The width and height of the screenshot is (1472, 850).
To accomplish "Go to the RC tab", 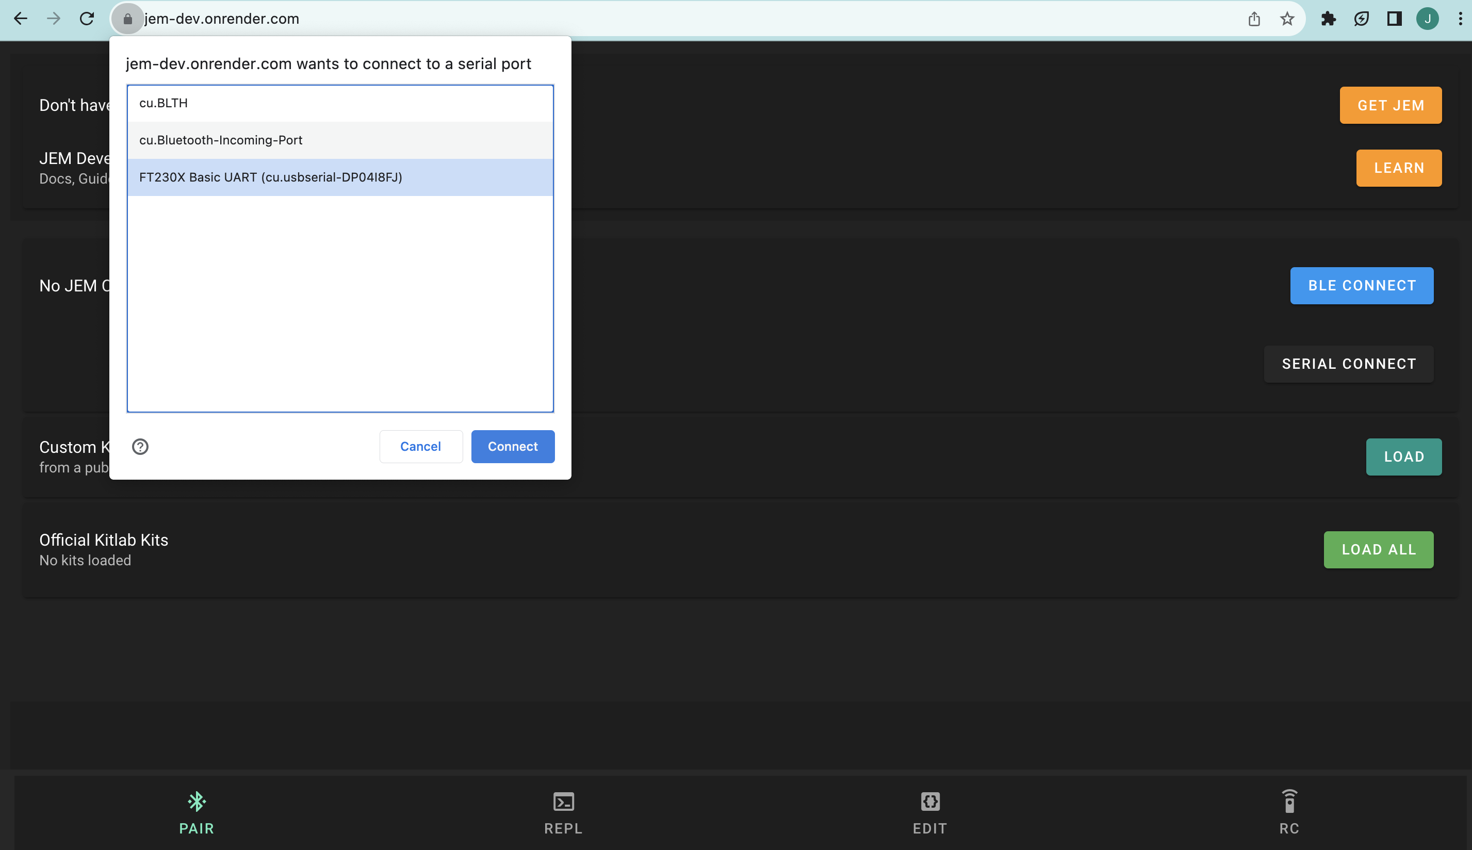I will click(x=1289, y=812).
